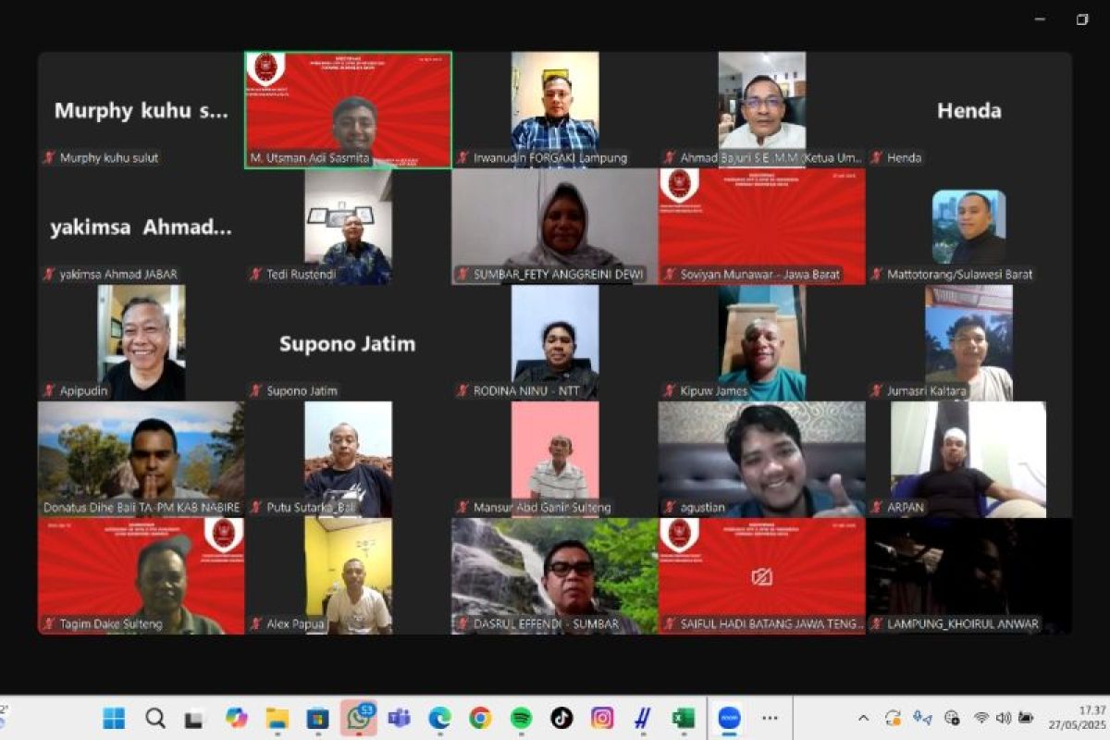The width and height of the screenshot is (1110, 740).
Task: Open the Windows Start menu
Action: click(x=114, y=718)
